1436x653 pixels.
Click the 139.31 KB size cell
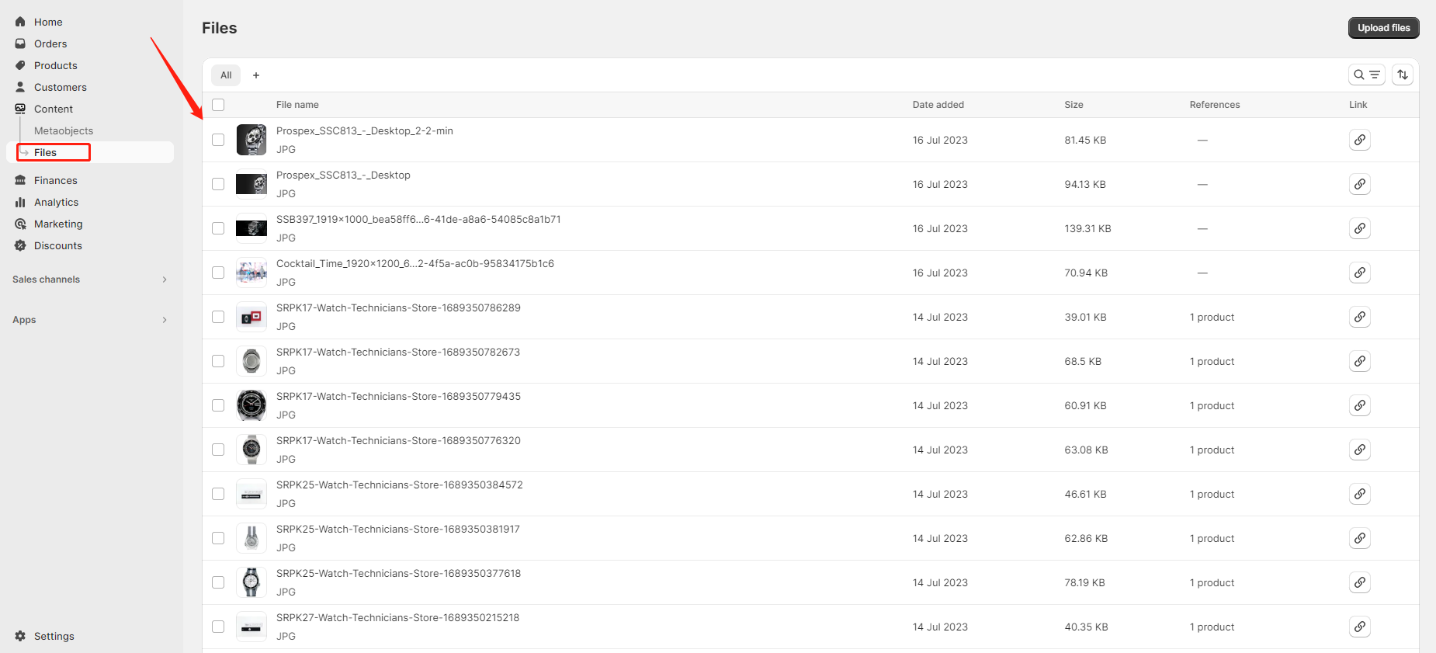pyautogui.click(x=1087, y=228)
